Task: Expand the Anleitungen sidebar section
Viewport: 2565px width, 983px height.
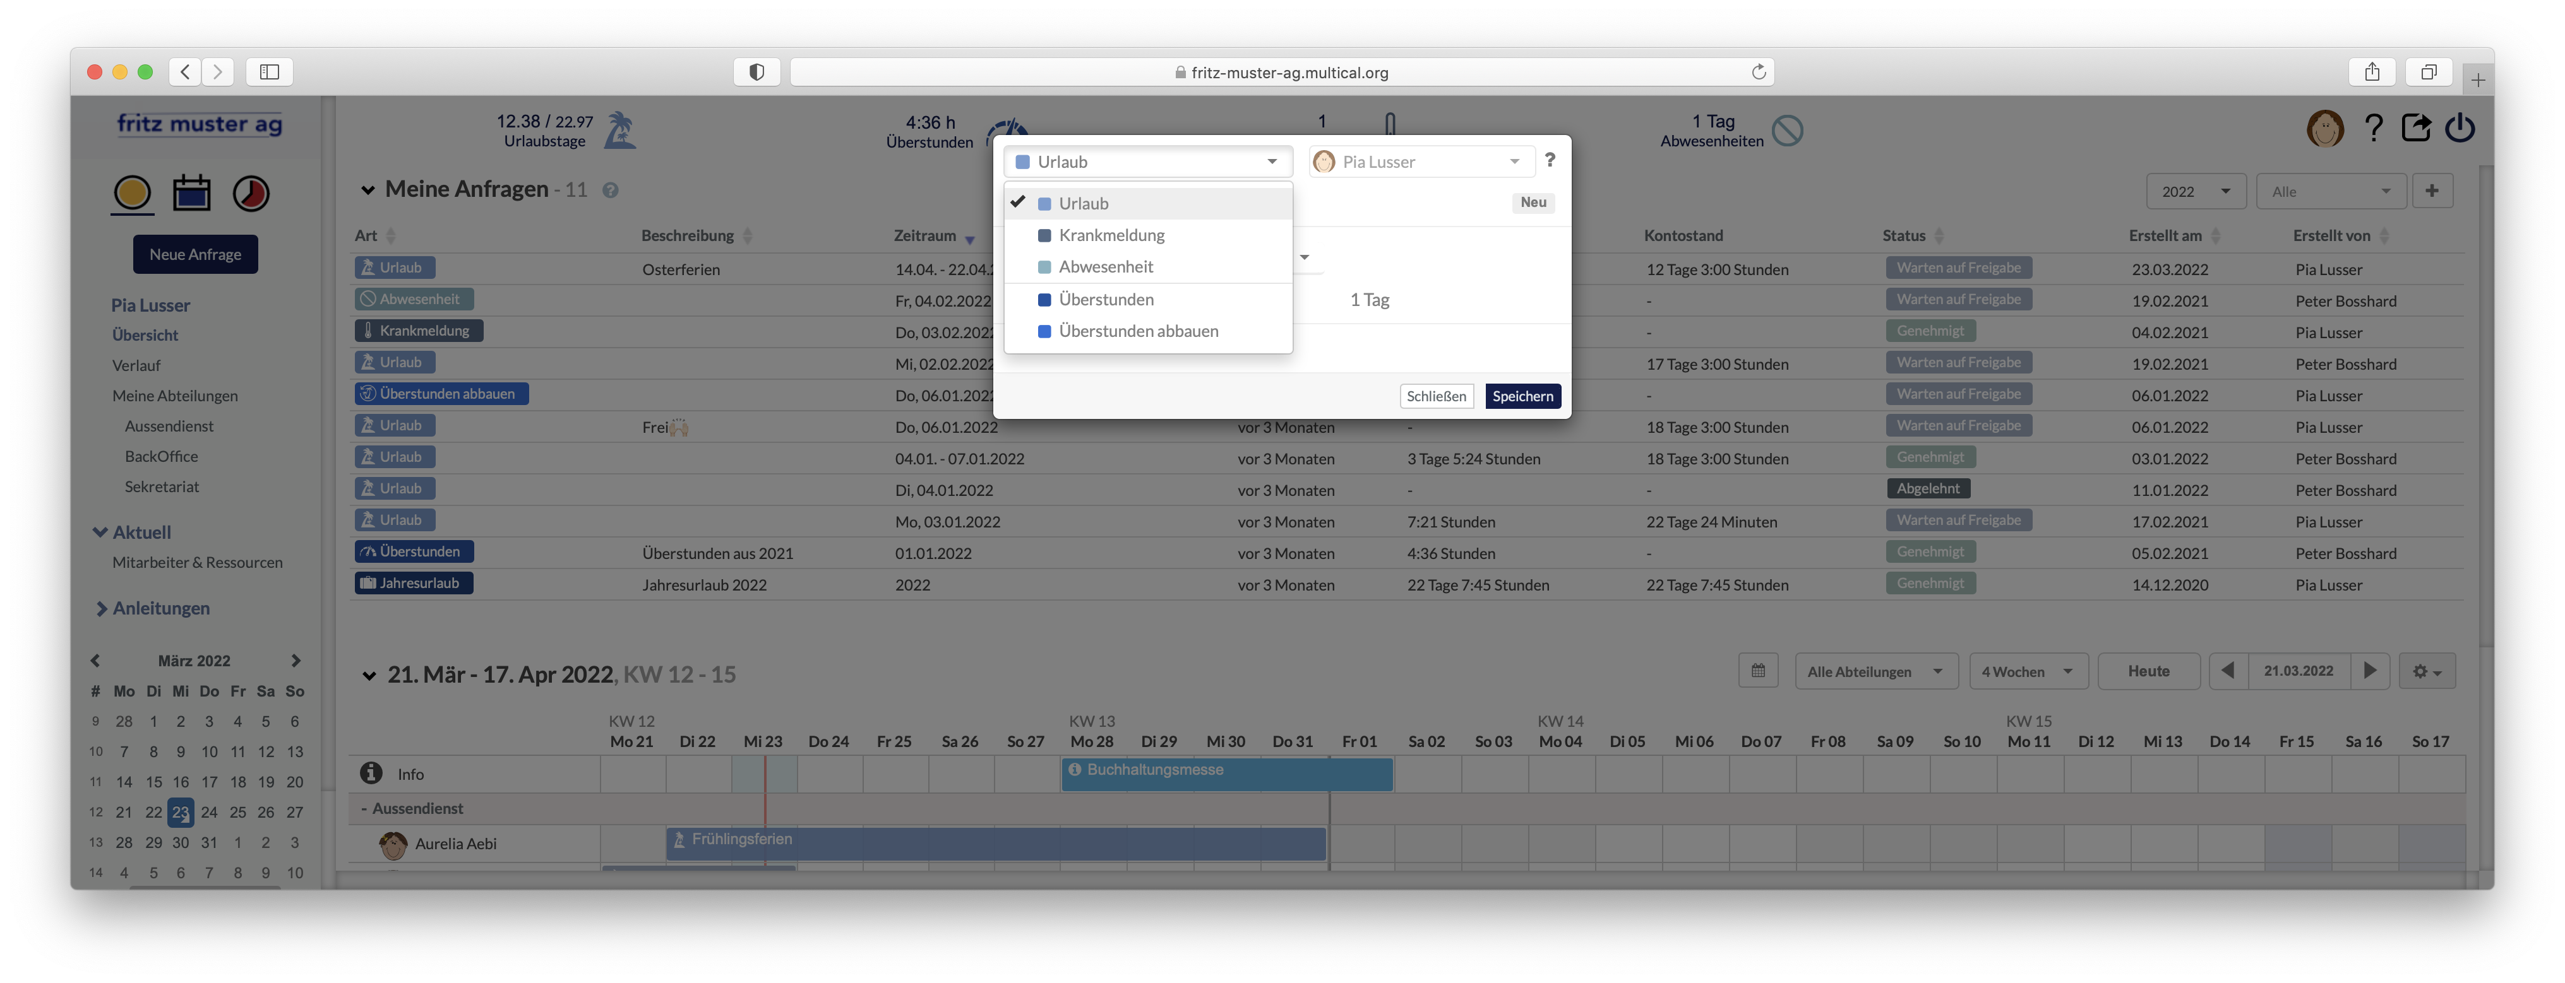Action: coord(100,608)
